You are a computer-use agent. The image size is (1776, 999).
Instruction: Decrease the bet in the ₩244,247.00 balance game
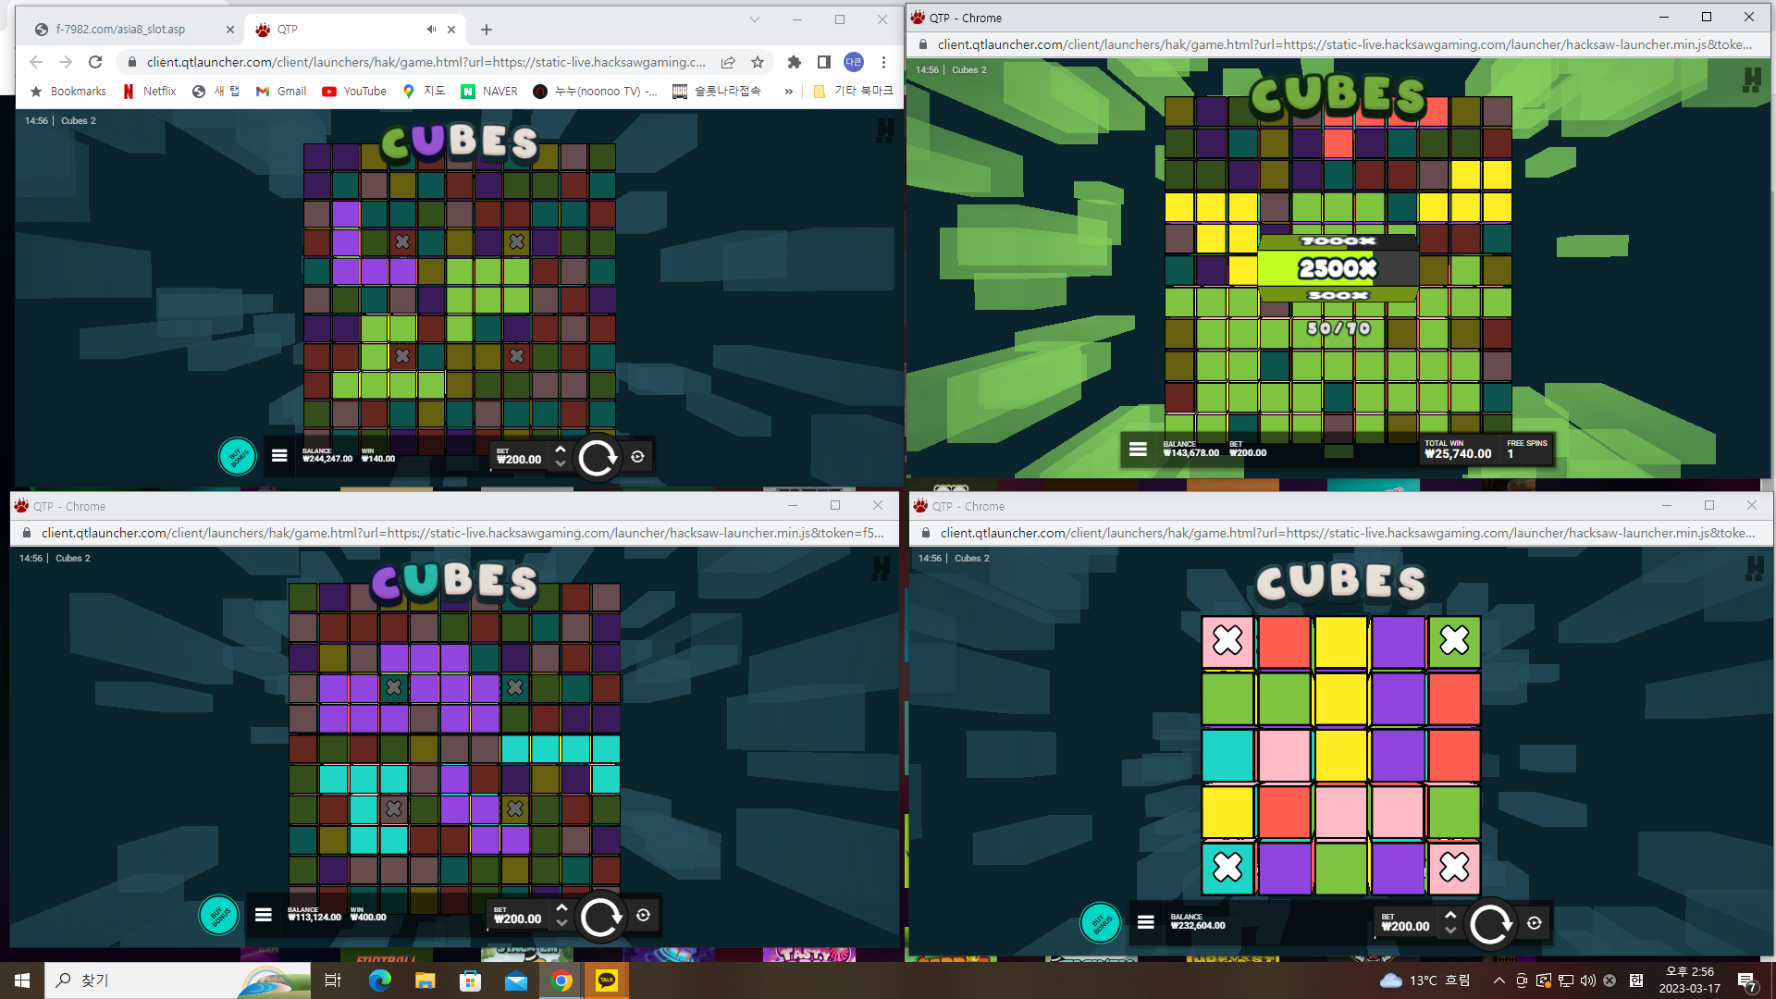click(560, 464)
